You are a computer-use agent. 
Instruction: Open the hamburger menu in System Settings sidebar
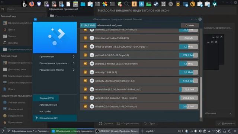tap(3, 9)
